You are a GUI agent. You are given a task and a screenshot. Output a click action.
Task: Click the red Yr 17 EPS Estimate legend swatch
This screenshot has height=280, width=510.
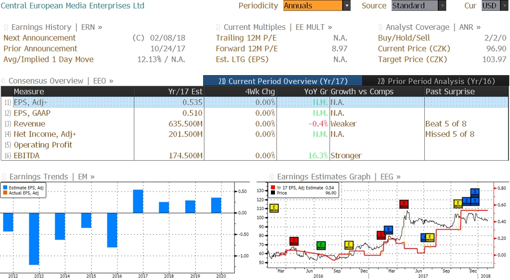coord(273,188)
